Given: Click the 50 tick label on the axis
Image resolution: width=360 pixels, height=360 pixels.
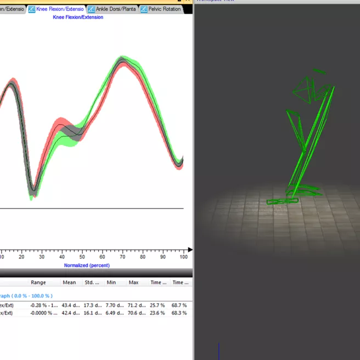Looking at the screenshot, I should pos(82,257).
